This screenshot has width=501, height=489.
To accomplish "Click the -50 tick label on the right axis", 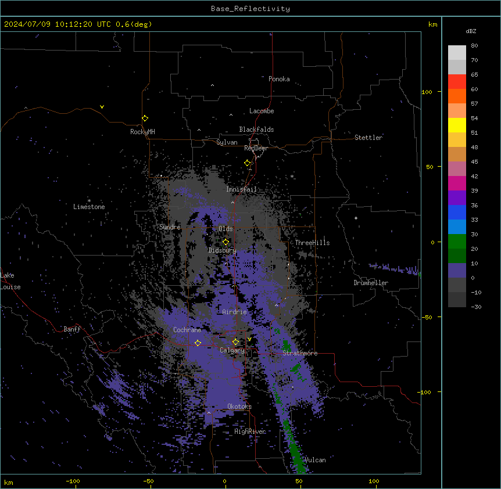I will pos(427,317).
